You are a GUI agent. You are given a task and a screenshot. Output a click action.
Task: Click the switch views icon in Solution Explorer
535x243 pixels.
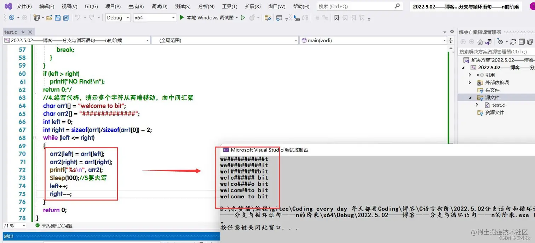click(488, 42)
